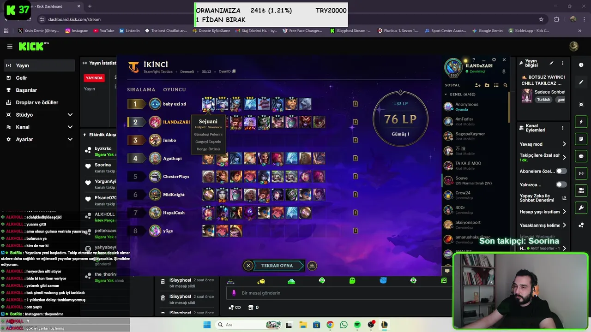
Task: Click the lightning bolt icon in right rail
Action: point(581,122)
